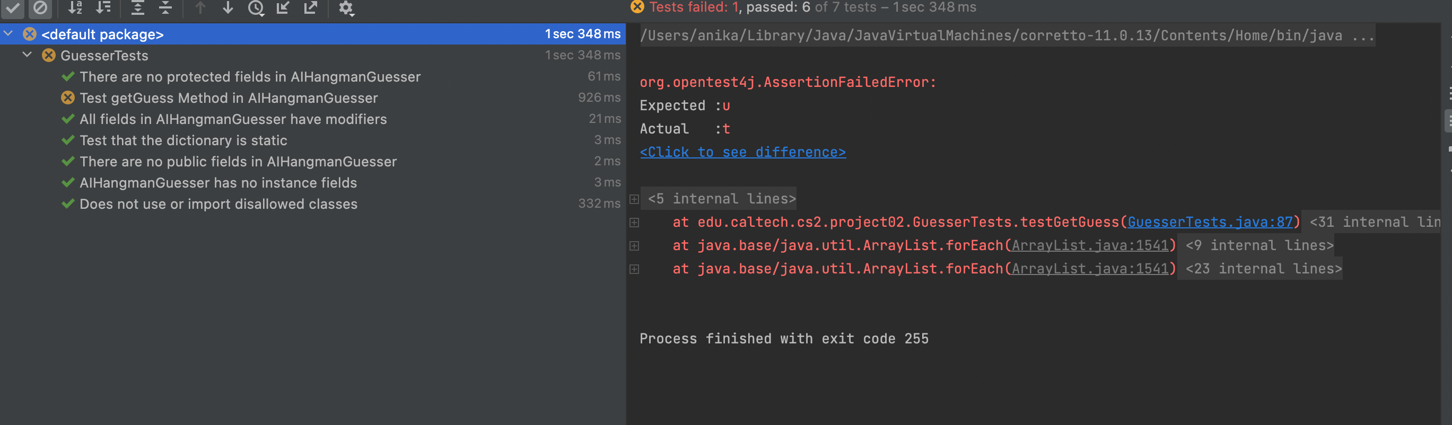This screenshot has height=425, width=1452.
Task: Click the Export Test Results icon
Action: pos(311,8)
